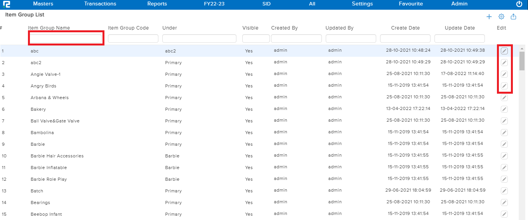The image size is (528, 220).
Task: Click pencil icon for Angry Birds row
Action: tap(504, 86)
